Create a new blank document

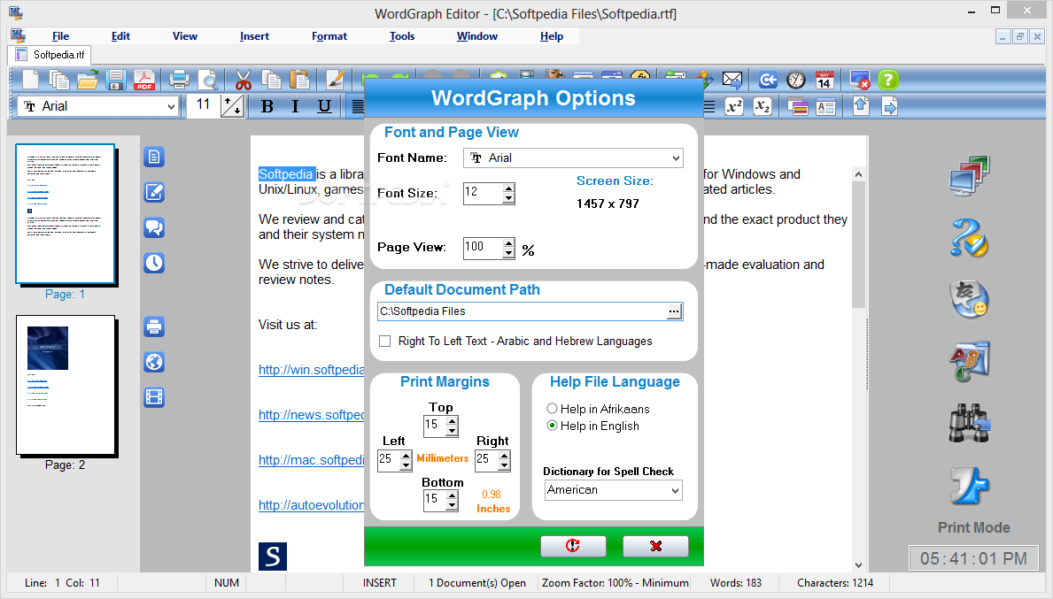(x=30, y=81)
